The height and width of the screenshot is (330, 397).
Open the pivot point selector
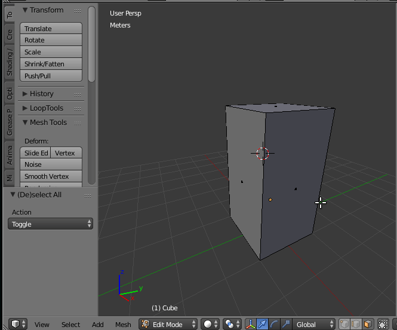pyautogui.click(x=232, y=324)
